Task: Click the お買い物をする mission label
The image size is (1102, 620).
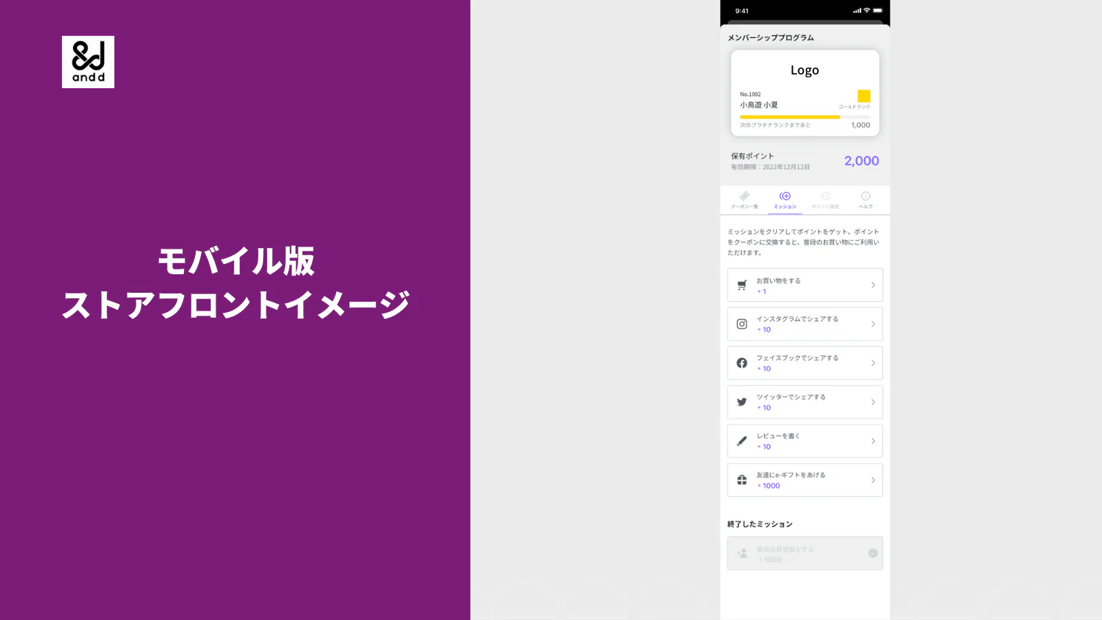Action: [x=778, y=281]
